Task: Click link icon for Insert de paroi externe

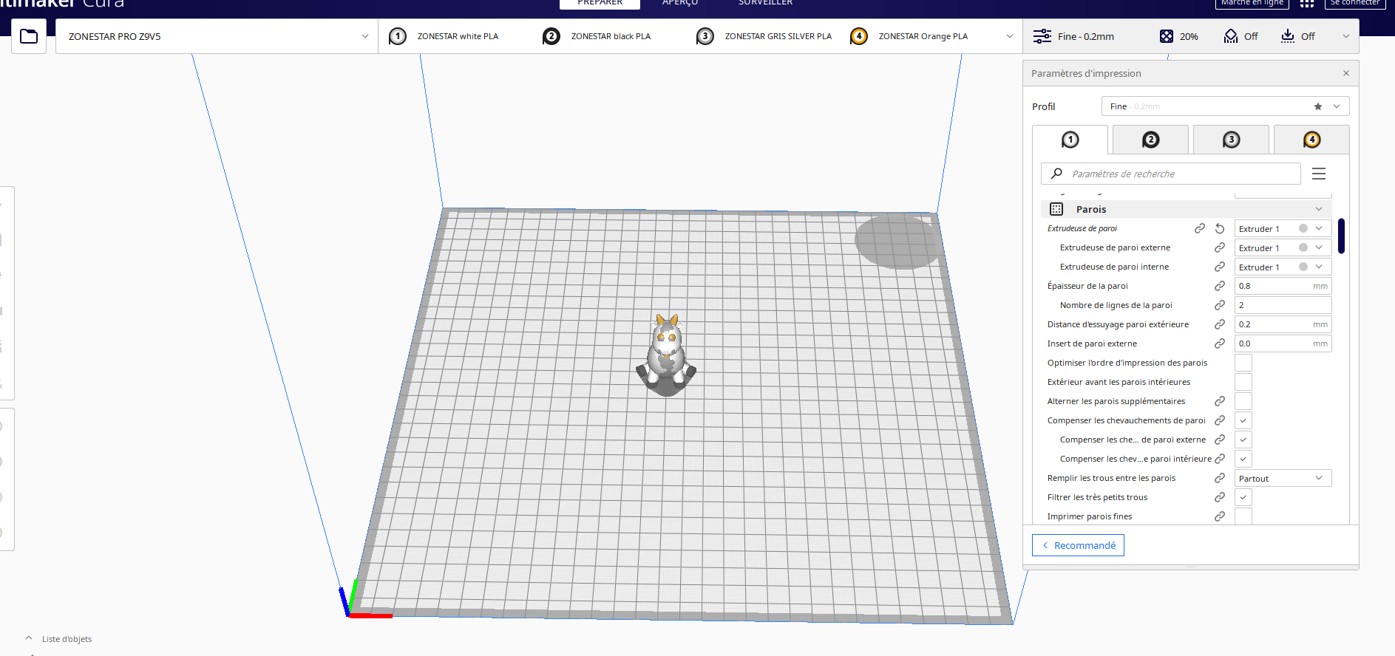Action: [x=1220, y=344]
